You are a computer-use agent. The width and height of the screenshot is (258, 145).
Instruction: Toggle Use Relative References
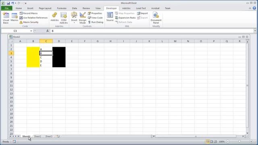(33, 18)
